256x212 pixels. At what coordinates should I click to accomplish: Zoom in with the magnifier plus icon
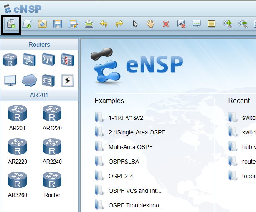(x=228, y=24)
